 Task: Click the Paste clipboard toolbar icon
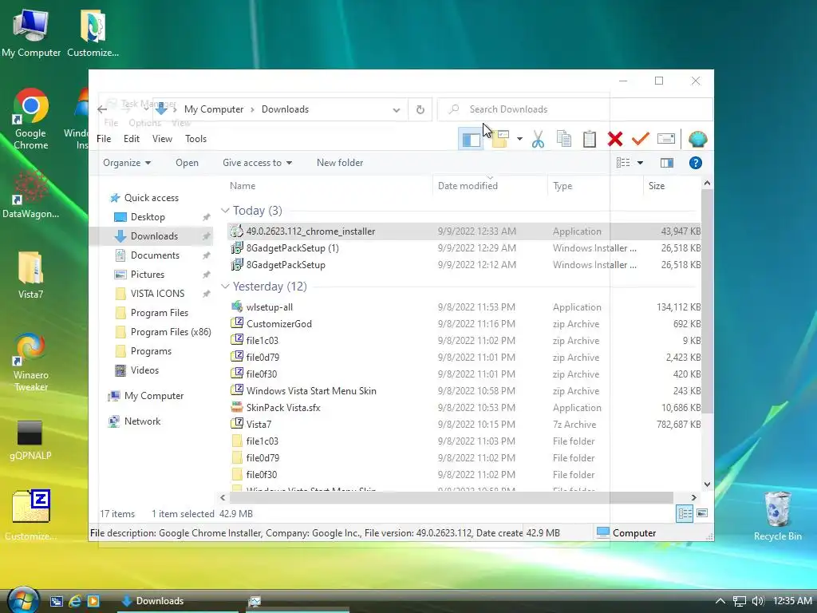(590, 139)
